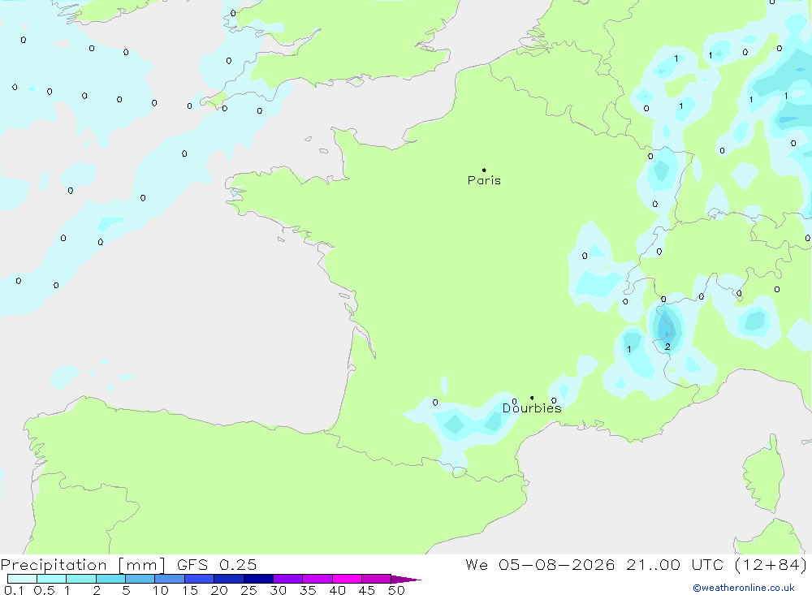Click the 'GFS 0.25' model label
812x595 pixels.
click(217, 565)
